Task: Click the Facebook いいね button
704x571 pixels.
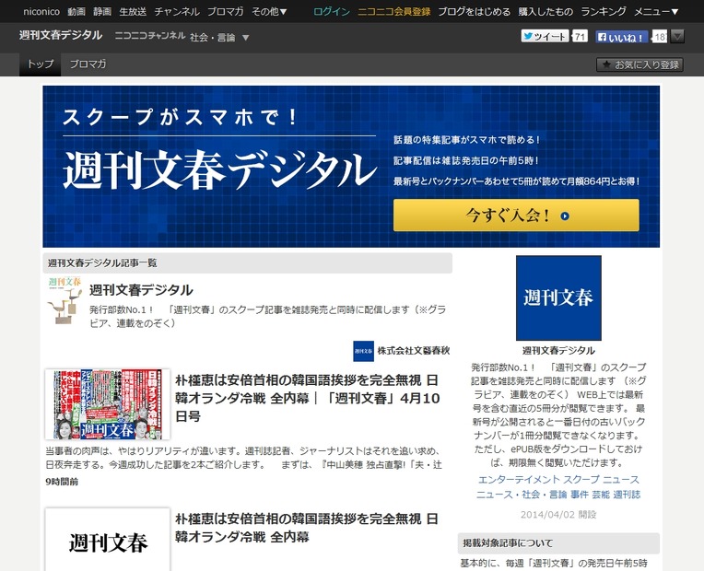Action: click(621, 37)
